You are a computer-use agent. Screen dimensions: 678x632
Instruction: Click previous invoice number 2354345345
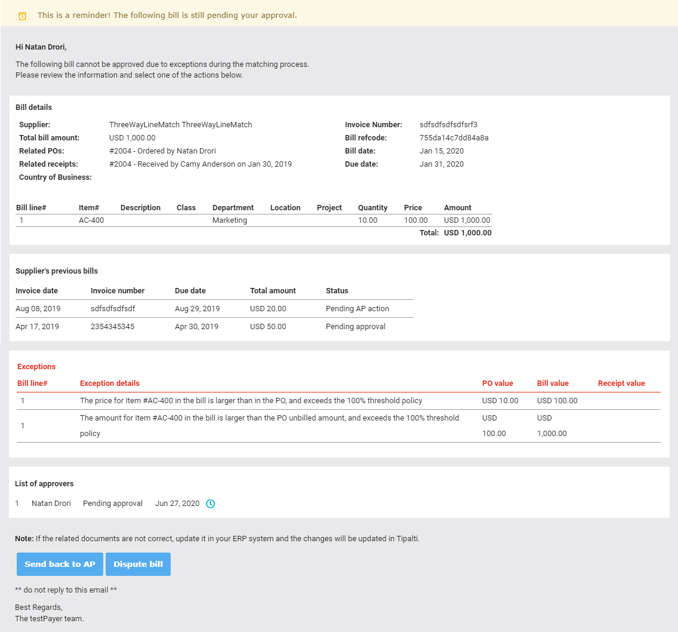click(x=112, y=326)
